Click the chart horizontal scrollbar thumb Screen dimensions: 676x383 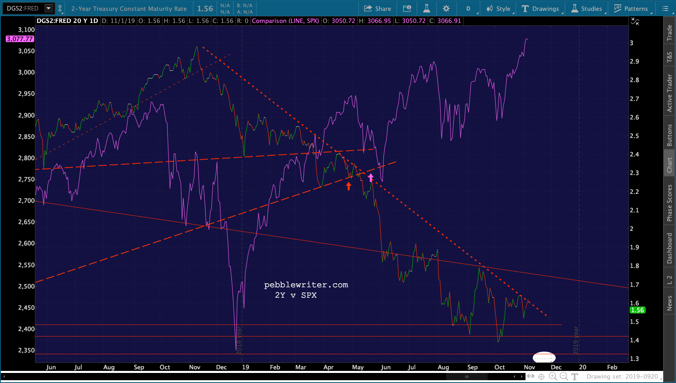point(467,377)
